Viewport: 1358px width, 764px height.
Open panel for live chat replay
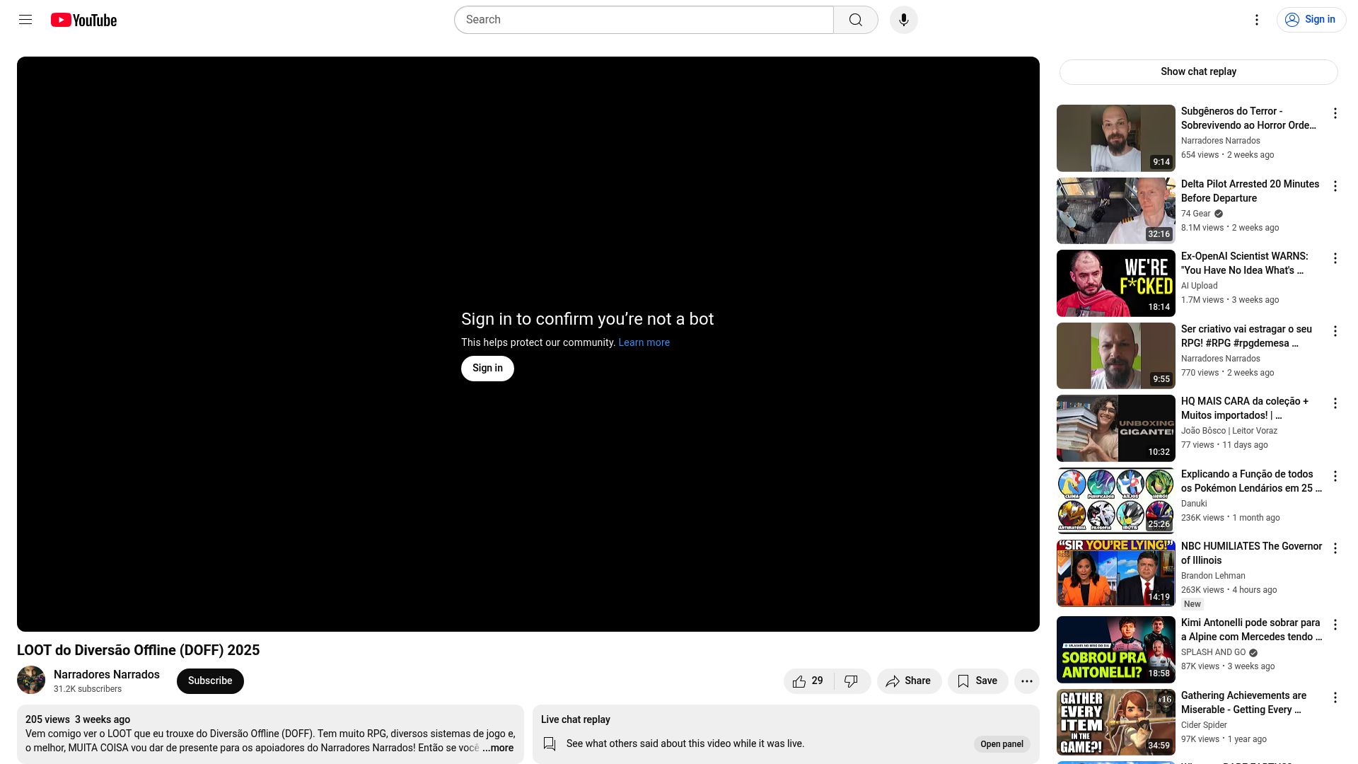[x=1002, y=744]
